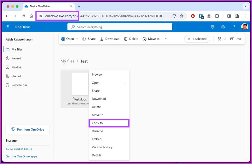Click Get the OneDrive apps link

[x=21, y=156]
